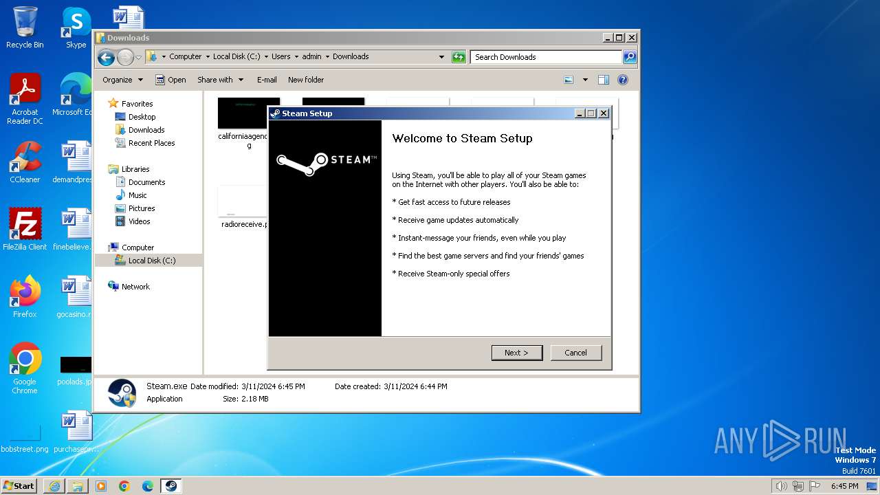880x495 pixels.
Task: Switch to Steam Setup taskbar button
Action: pyautogui.click(x=171, y=486)
